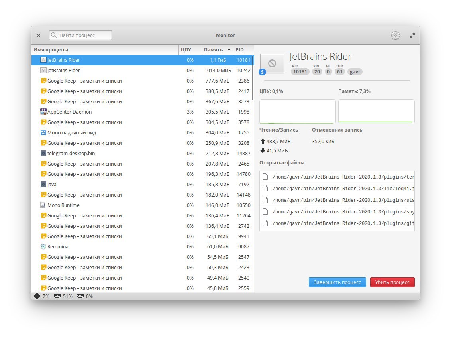Viewport: 451px width, 337px height.
Task: Select the java process row
Action: [x=142, y=184]
